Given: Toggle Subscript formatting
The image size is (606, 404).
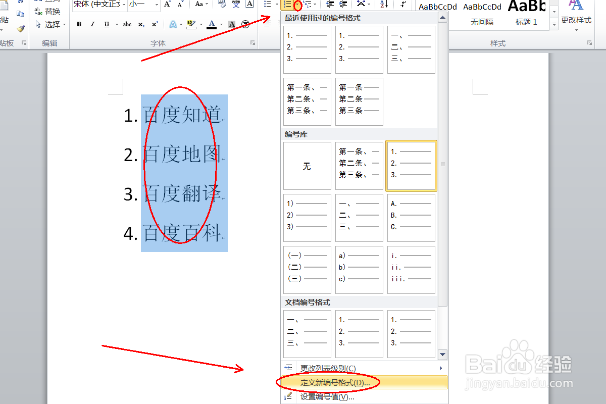Looking at the screenshot, I should pyautogui.click(x=141, y=24).
